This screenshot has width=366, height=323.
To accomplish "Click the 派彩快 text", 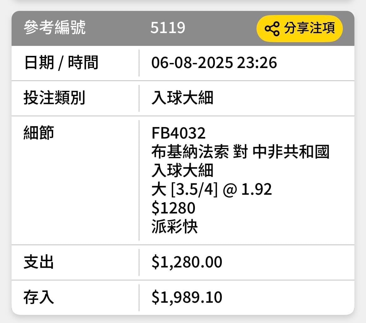I will point(175,226).
